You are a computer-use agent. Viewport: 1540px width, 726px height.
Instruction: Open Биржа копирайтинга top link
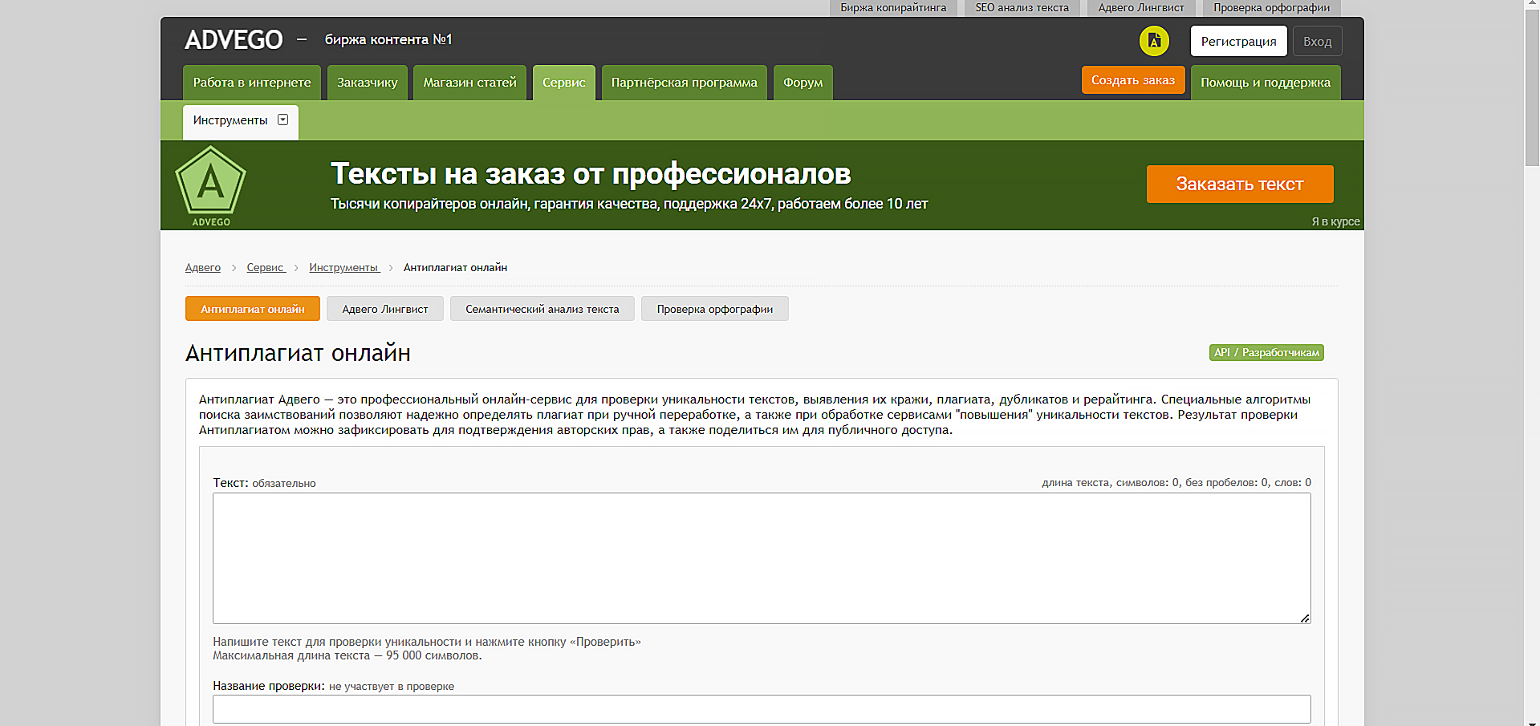(x=893, y=8)
